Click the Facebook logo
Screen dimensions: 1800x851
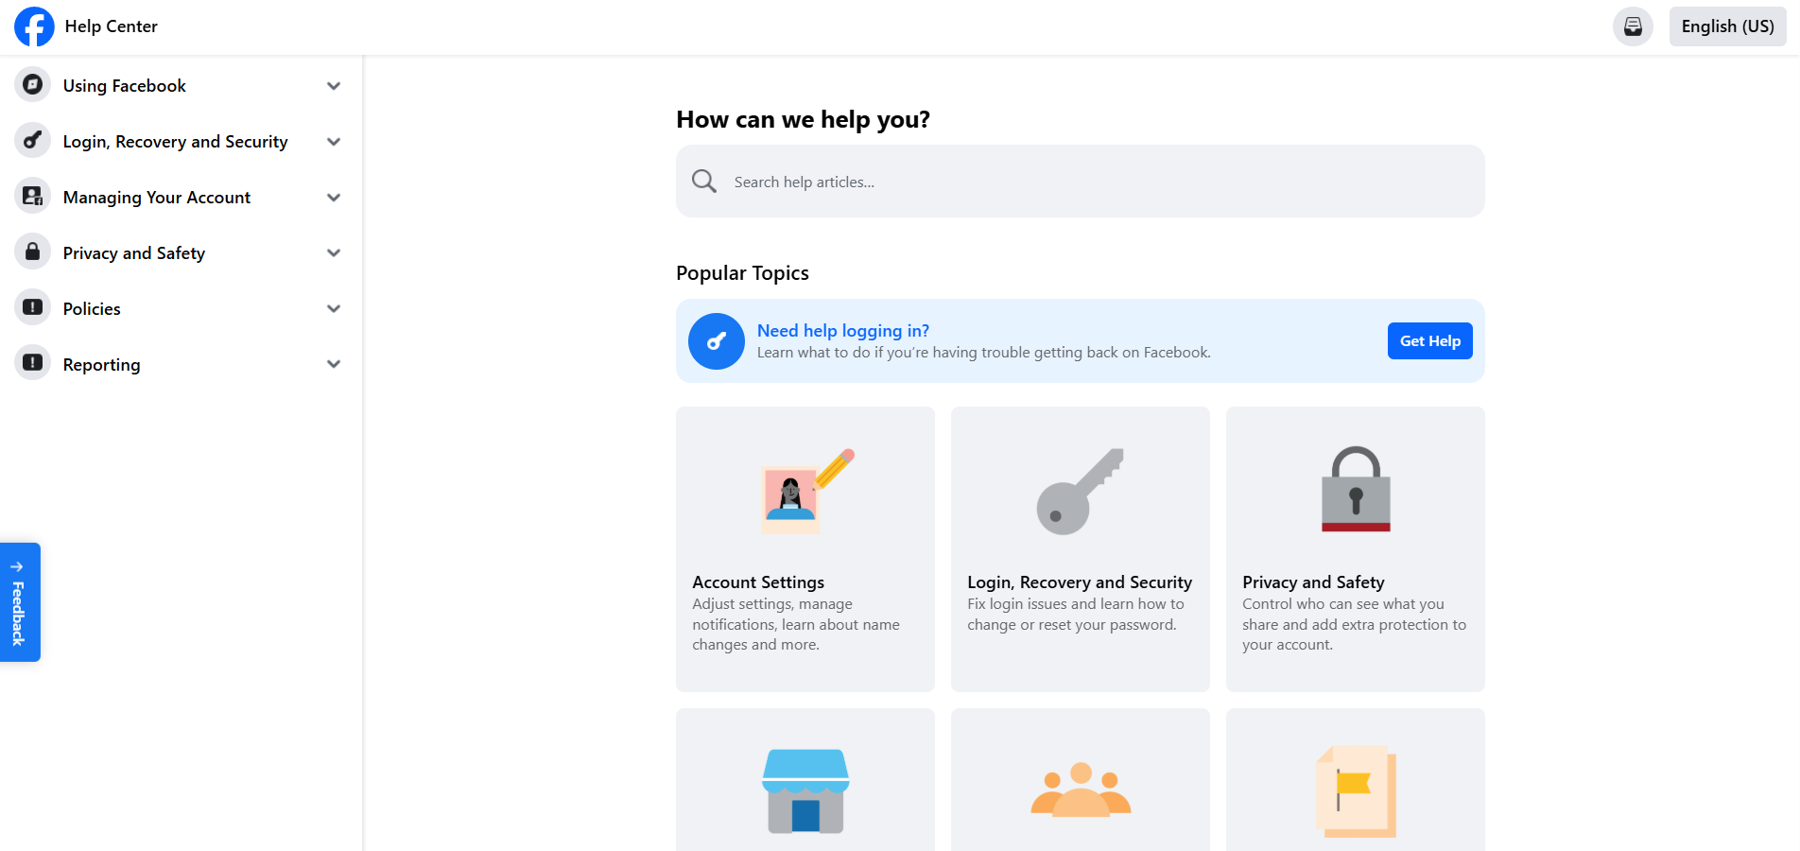tap(34, 26)
